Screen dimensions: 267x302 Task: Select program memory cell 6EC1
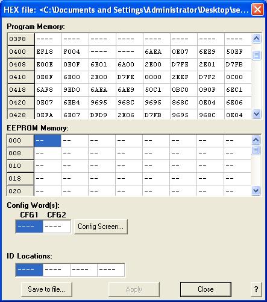click(238, 90)
